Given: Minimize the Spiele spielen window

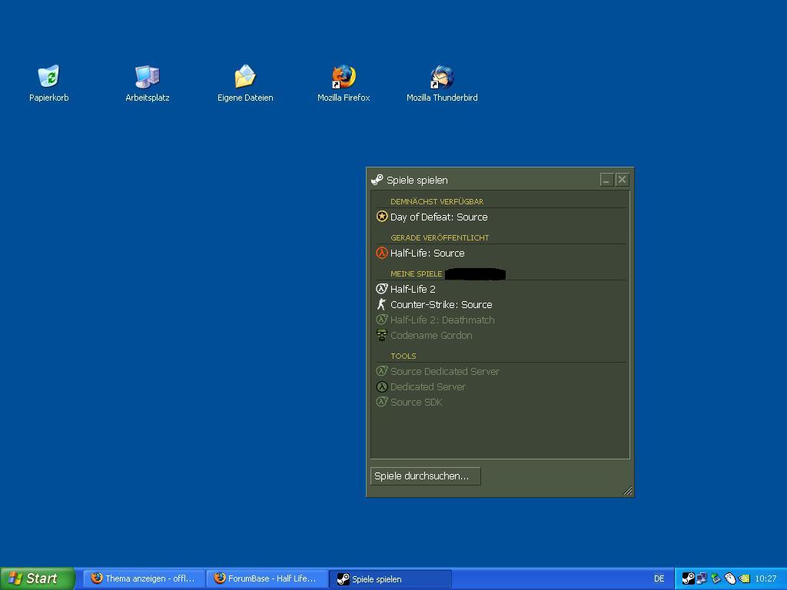Looking at the screenshot, I should (607, 180).
